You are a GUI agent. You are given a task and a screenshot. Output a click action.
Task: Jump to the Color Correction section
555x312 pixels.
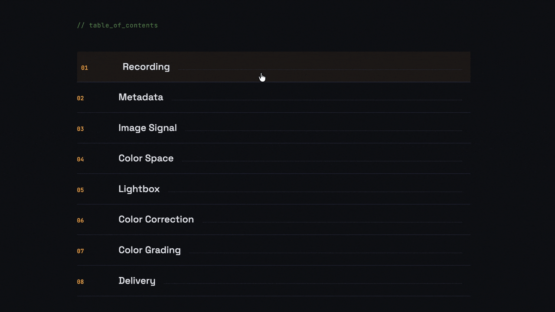point(156,220)
